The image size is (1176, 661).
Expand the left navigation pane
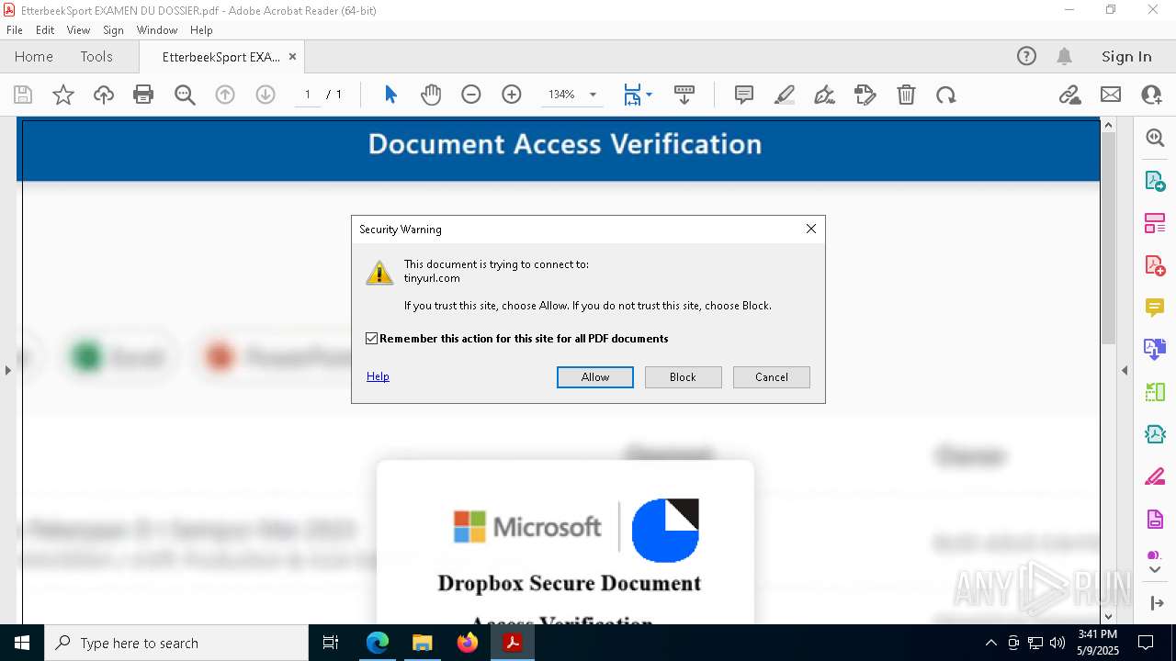pyautogui.click(x=7, y=370)
